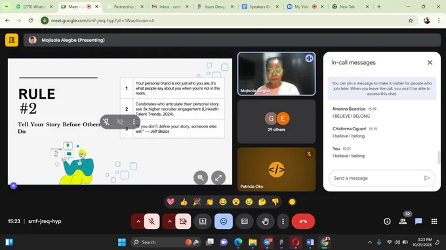Bookmark this page with the star icon
446x250 pixels.
(x=411, y=20)
